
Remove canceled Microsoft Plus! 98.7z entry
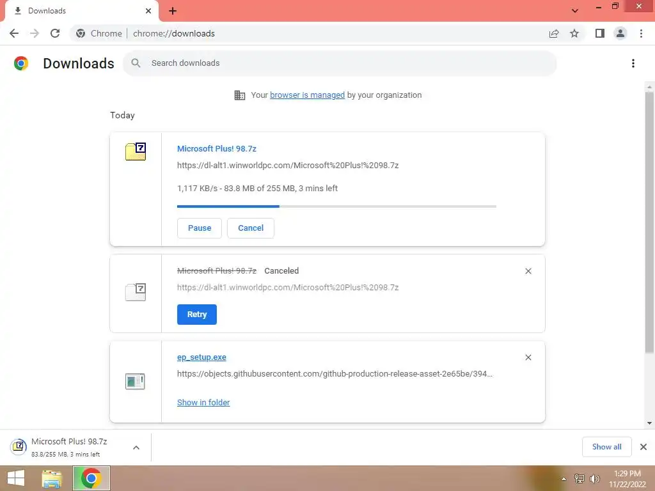528,271
